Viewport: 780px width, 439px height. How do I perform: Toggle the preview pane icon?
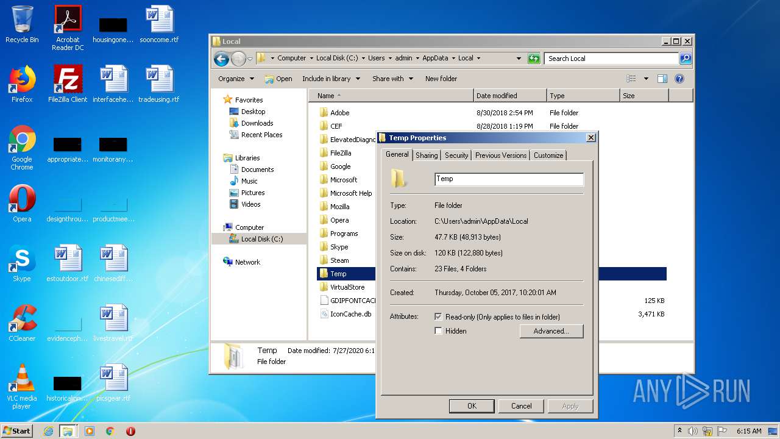[662, 79]
